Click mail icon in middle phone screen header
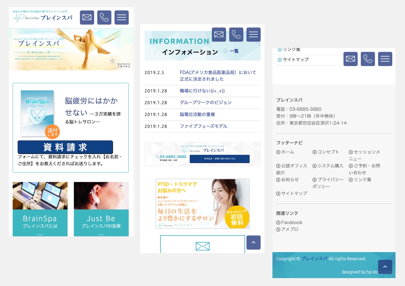This screenshot has width=405, height=286. click(x=219, y=34)
